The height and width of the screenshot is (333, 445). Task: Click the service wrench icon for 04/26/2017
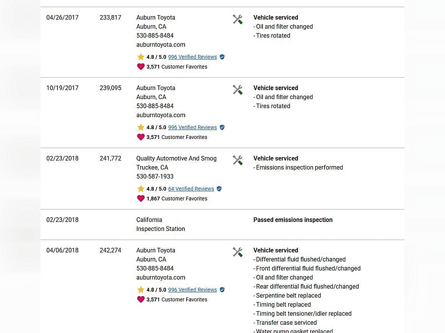238,19
